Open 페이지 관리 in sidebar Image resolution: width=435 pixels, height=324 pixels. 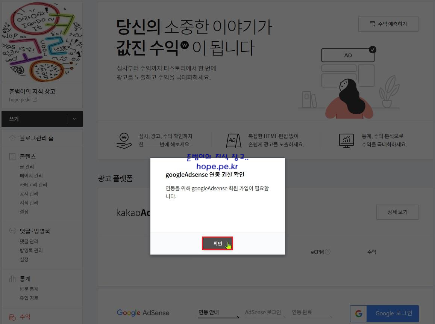coord(31,176)
